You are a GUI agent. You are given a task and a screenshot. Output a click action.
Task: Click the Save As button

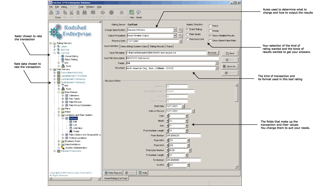click(x=230, y=66)
